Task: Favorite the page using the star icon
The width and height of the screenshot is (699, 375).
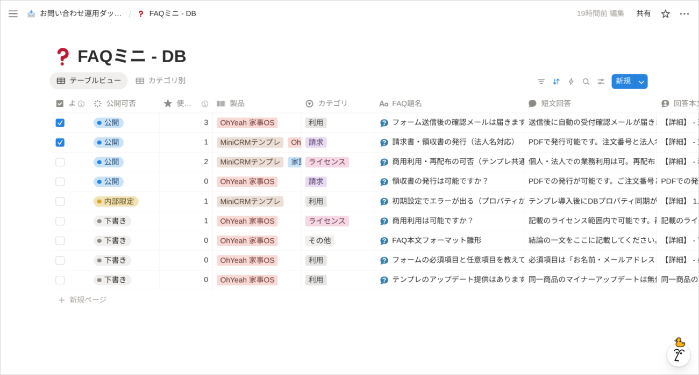Action: coord(665,13)
